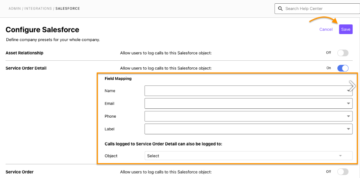Click the Name field label

[x=110, y=91]
